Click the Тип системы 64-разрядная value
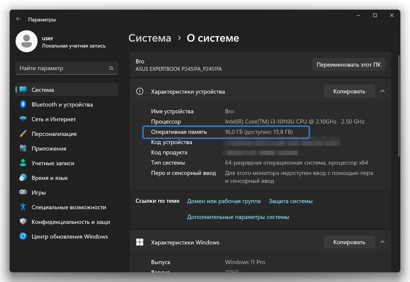This screenshot has height=282, width=410. 297,163
